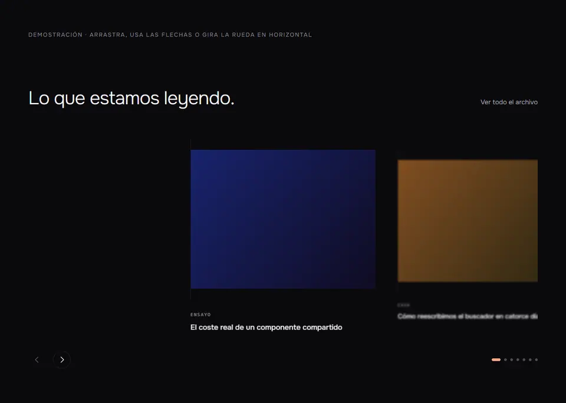Advance the carousel with the next arrow
566x403 pixels.
pyautogui.click(x=62, y=360)
